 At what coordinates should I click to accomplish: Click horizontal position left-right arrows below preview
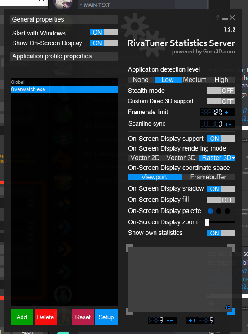(170, 321)
